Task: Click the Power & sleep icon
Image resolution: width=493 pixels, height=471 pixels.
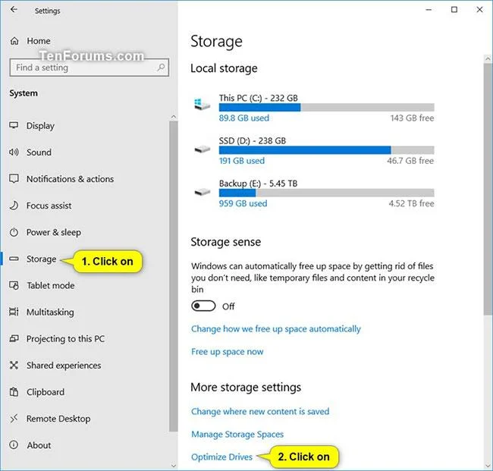Action: (14, 232)
